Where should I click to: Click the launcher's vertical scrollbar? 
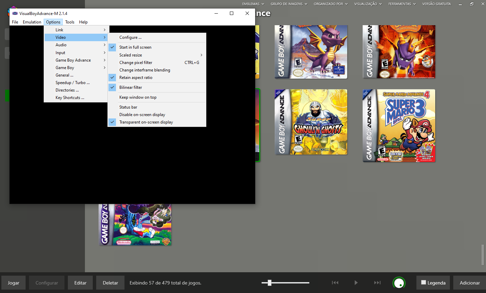pos(483,255)
